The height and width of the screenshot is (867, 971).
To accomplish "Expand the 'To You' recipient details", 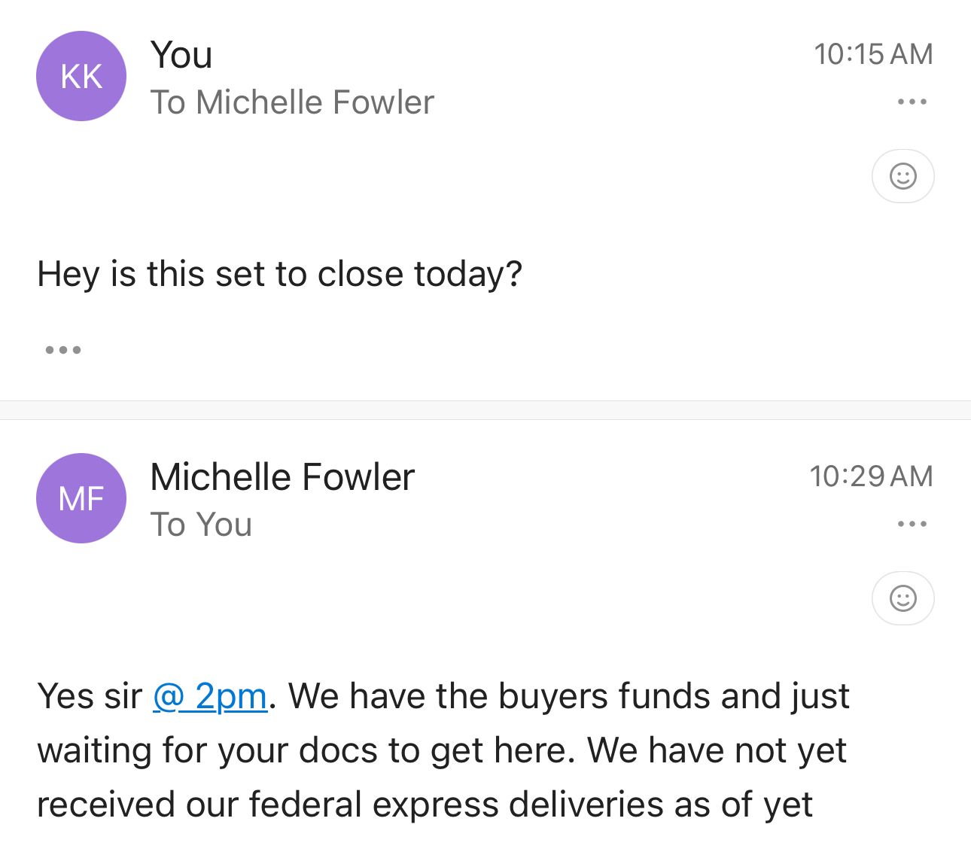I will pyautogui.click(x=201, y=525).
